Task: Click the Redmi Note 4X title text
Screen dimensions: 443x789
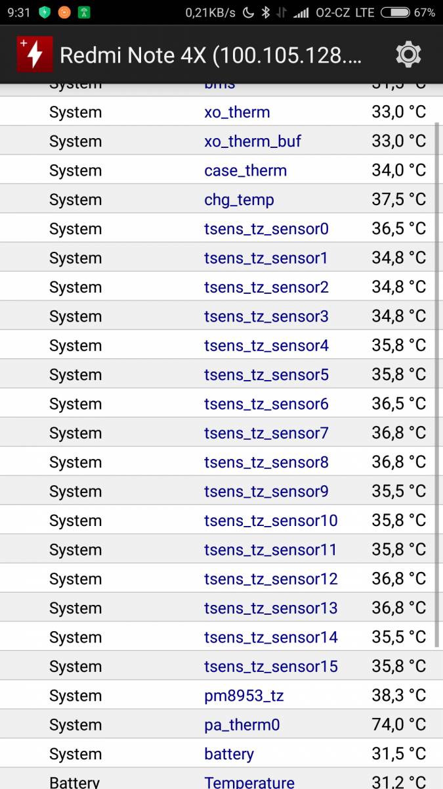Action: tap(211, 55)
